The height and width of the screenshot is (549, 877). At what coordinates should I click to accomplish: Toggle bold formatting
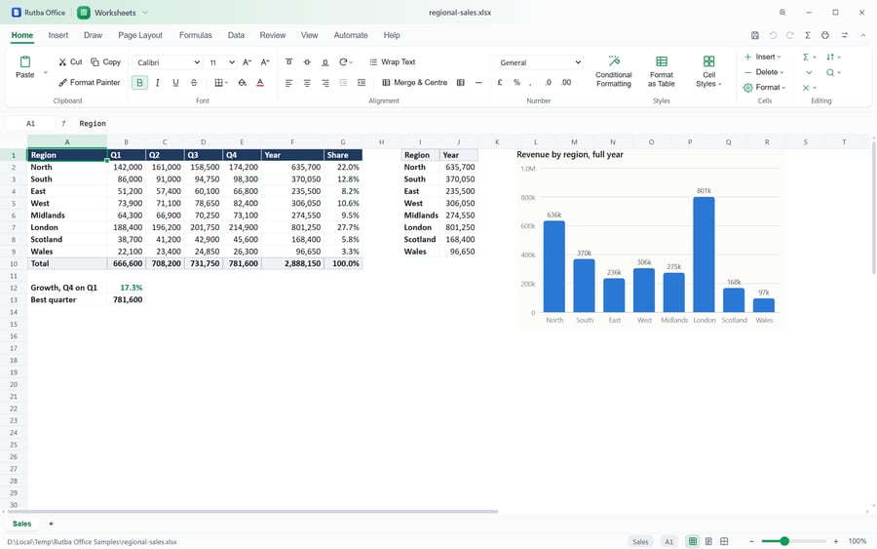(139, 83)
